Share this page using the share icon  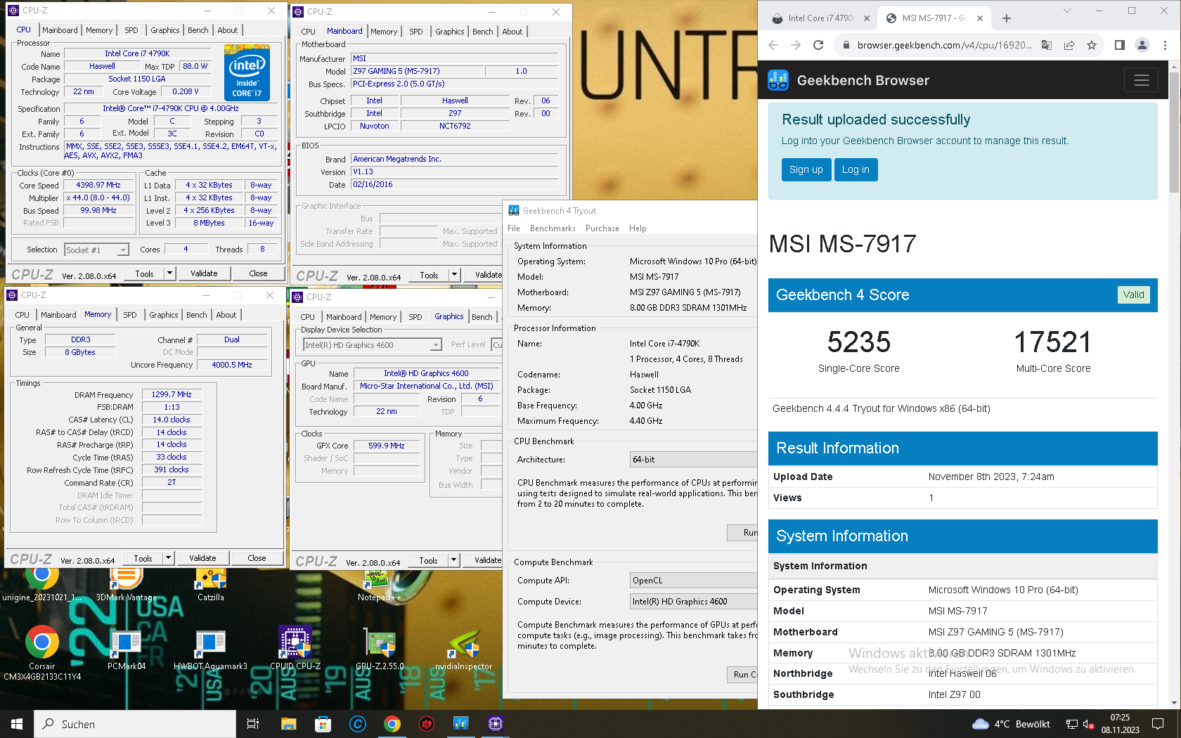(1069, 45)
